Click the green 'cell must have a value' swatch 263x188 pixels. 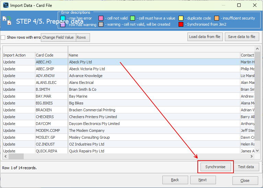coord(133,18)
